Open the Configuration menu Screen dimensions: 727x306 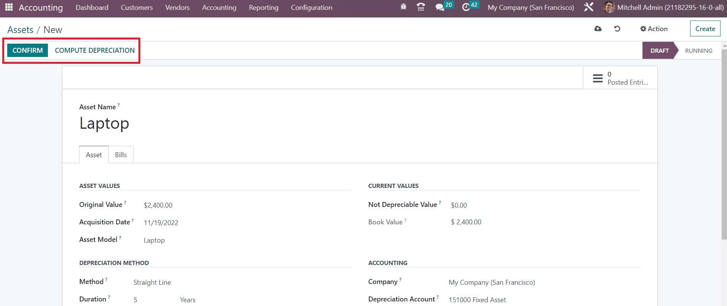coord(311,7)
